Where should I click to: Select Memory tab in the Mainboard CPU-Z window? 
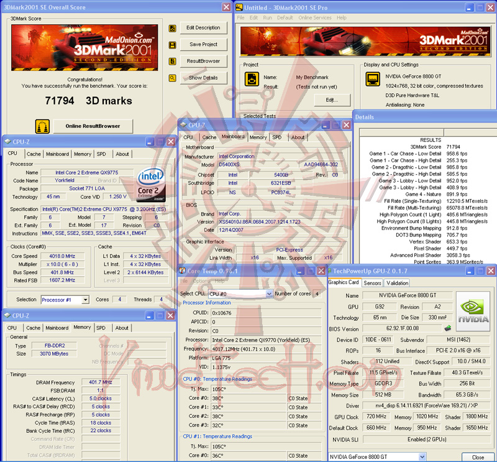pyautogui.click(x=258, y=137)
